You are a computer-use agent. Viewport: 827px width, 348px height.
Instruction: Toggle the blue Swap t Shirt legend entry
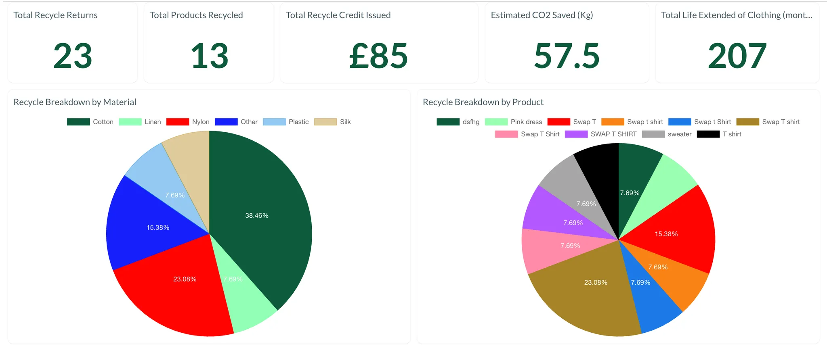[x=699, y=122]
